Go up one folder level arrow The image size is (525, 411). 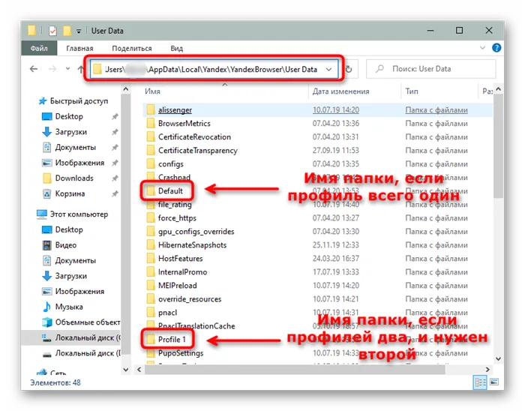pyautogui.click(x=80, y=69)
